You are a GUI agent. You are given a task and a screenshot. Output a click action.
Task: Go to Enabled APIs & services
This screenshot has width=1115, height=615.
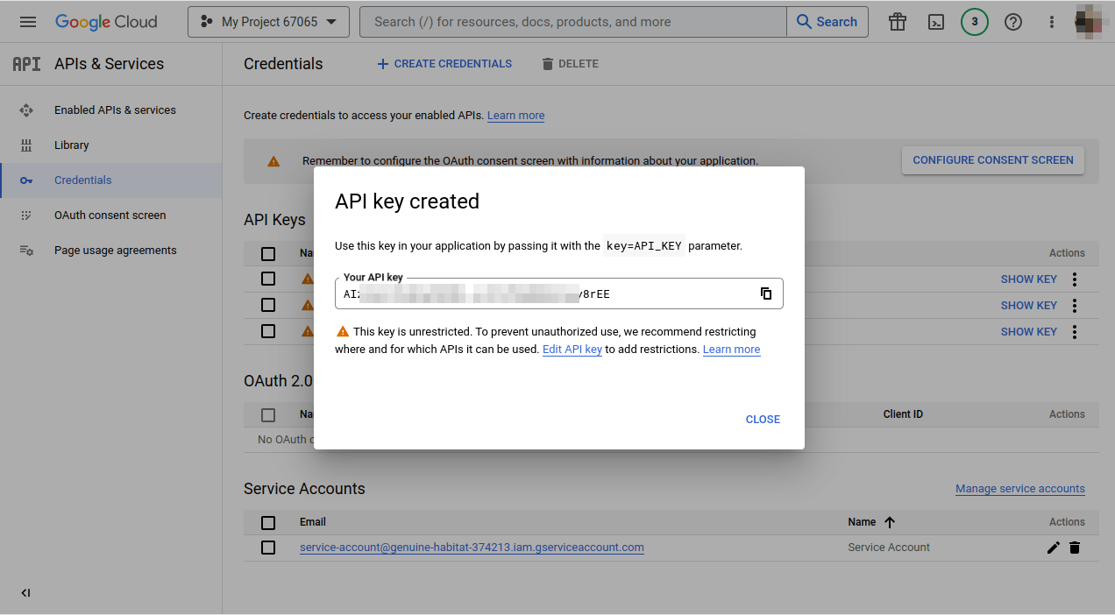tap(115, 110)
